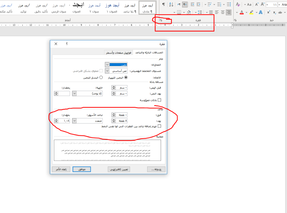Apply the عنوان ٢ style
The width and height of the screenshot is (287, 213).
pos(94,8)
